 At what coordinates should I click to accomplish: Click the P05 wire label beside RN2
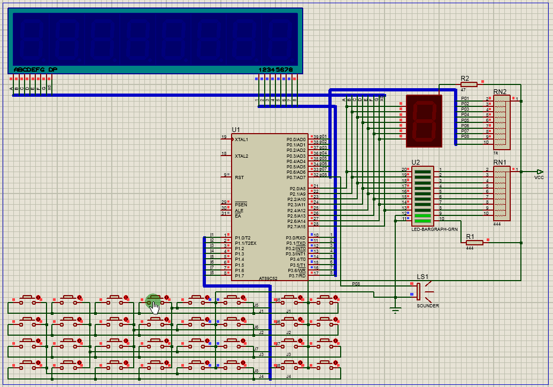465,120
